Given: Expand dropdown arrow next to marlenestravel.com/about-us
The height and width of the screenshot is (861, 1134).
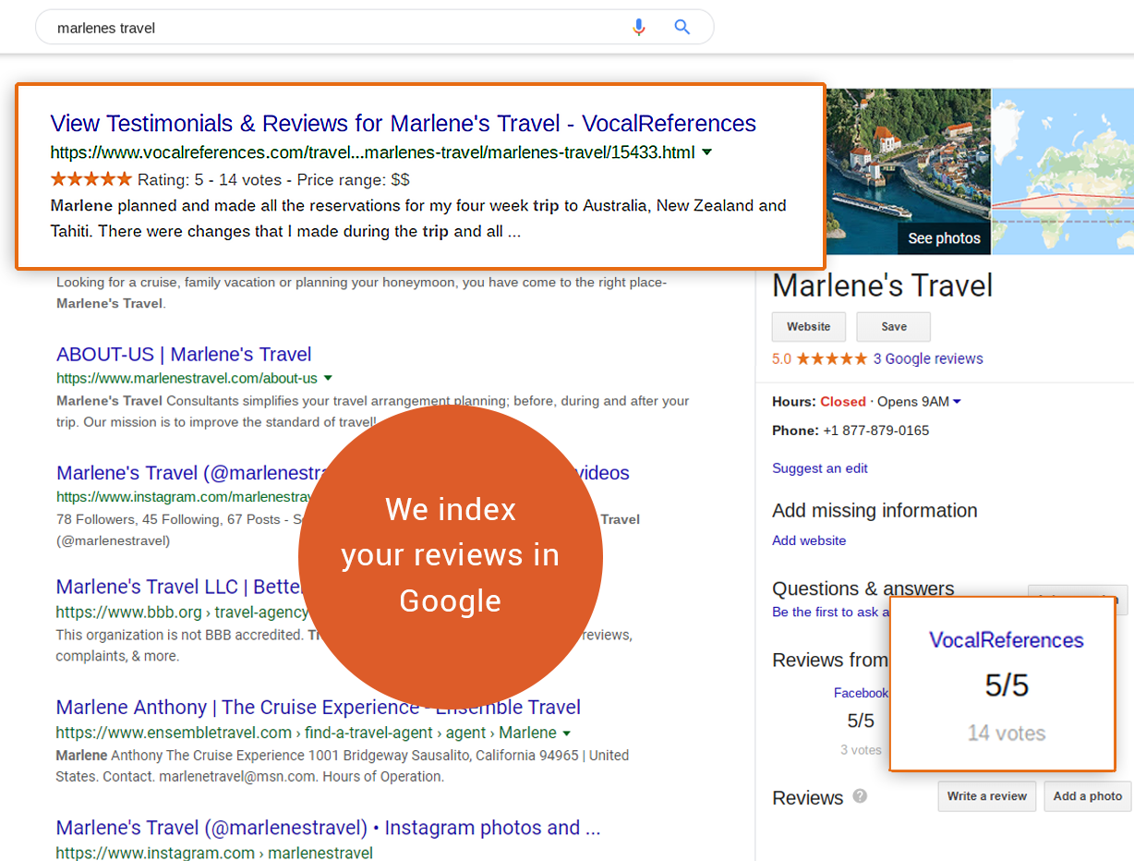Looking at the screenshot, I should pos(328,378).
